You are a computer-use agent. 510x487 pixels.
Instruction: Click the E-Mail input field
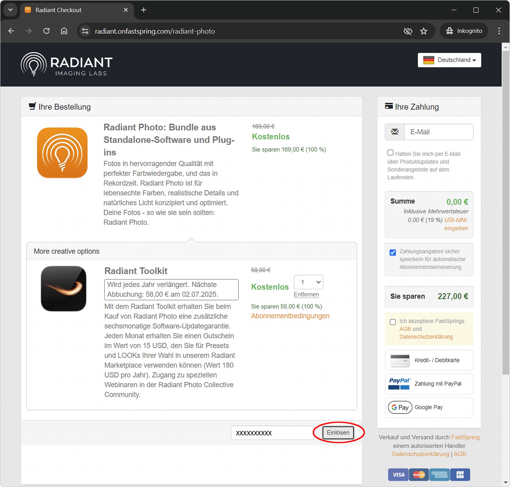click(439, 132)
